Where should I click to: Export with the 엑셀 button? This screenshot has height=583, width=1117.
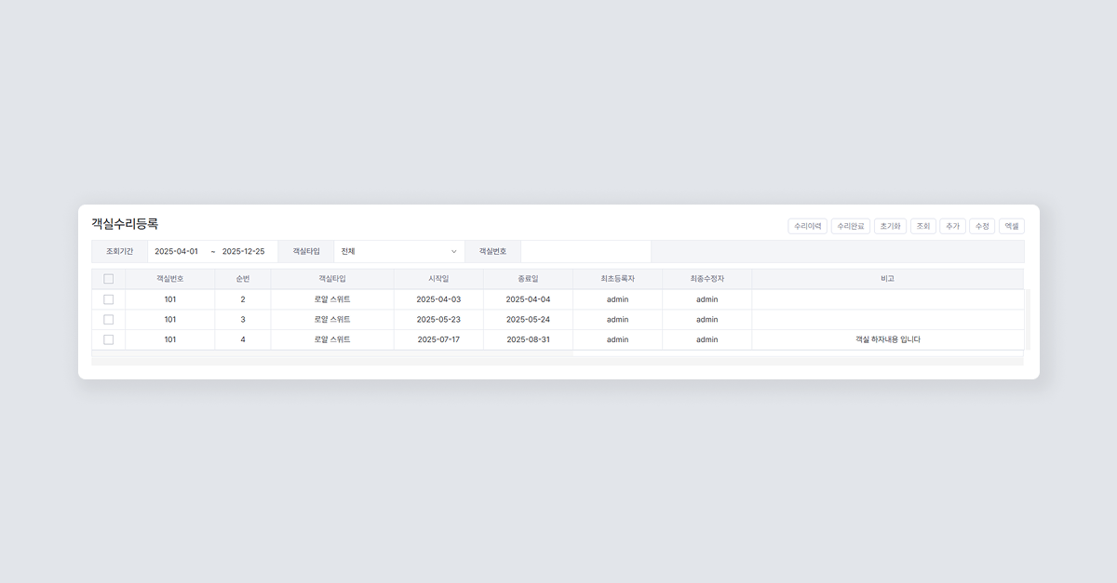coord(1012,226)
